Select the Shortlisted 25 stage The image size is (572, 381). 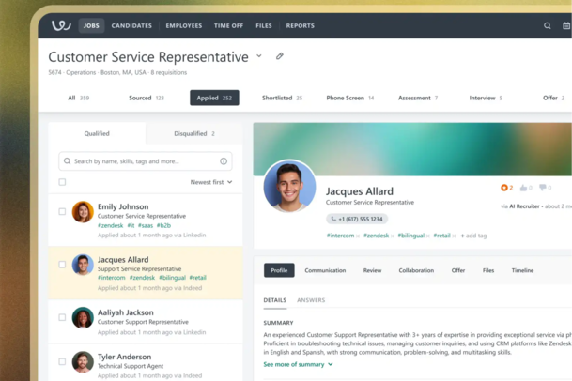[283, 98]
